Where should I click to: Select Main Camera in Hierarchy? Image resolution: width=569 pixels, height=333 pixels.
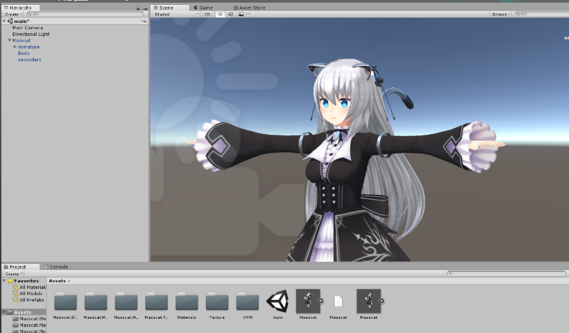[x=28, y=28]
